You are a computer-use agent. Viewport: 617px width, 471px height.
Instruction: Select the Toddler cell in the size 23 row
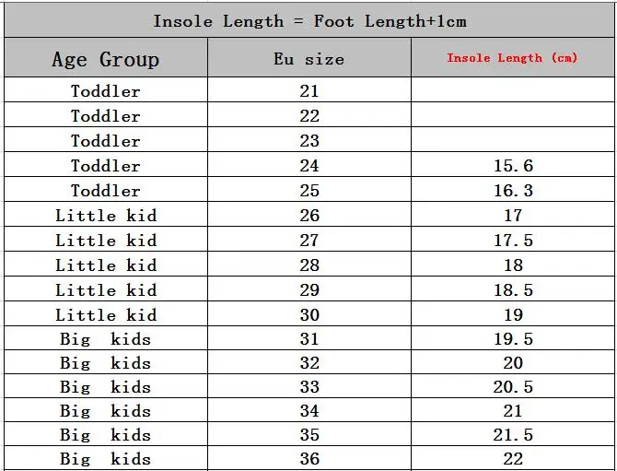click(106, 141)
